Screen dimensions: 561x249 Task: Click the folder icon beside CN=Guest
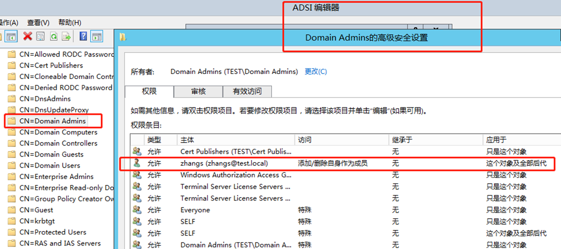tap(12, 209)
